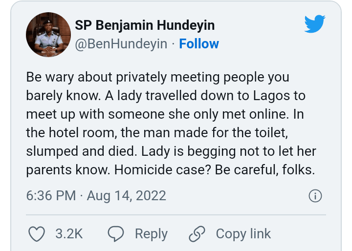Click the 6:36 PM timestamp

[51, 196]
